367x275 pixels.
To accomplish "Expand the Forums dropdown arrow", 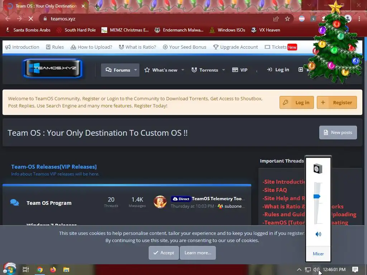I will click(x=135, y=70).
